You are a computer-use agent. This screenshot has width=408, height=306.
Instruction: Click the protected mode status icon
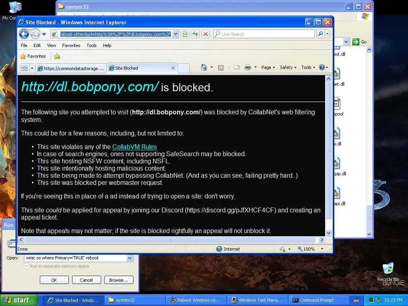tap(282, 249)
